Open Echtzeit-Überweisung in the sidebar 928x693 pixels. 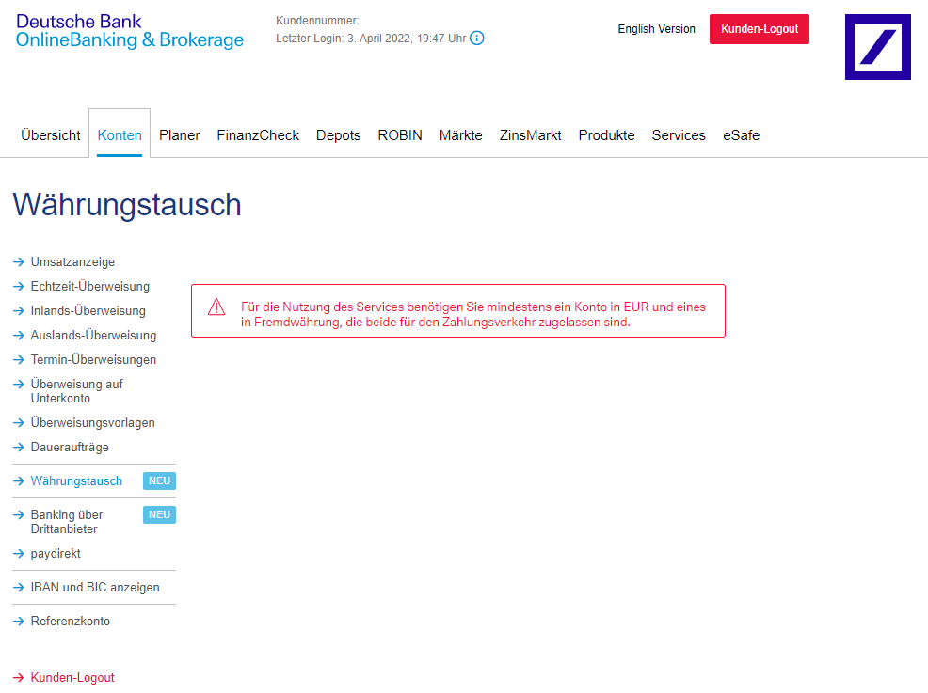[90, 286]
